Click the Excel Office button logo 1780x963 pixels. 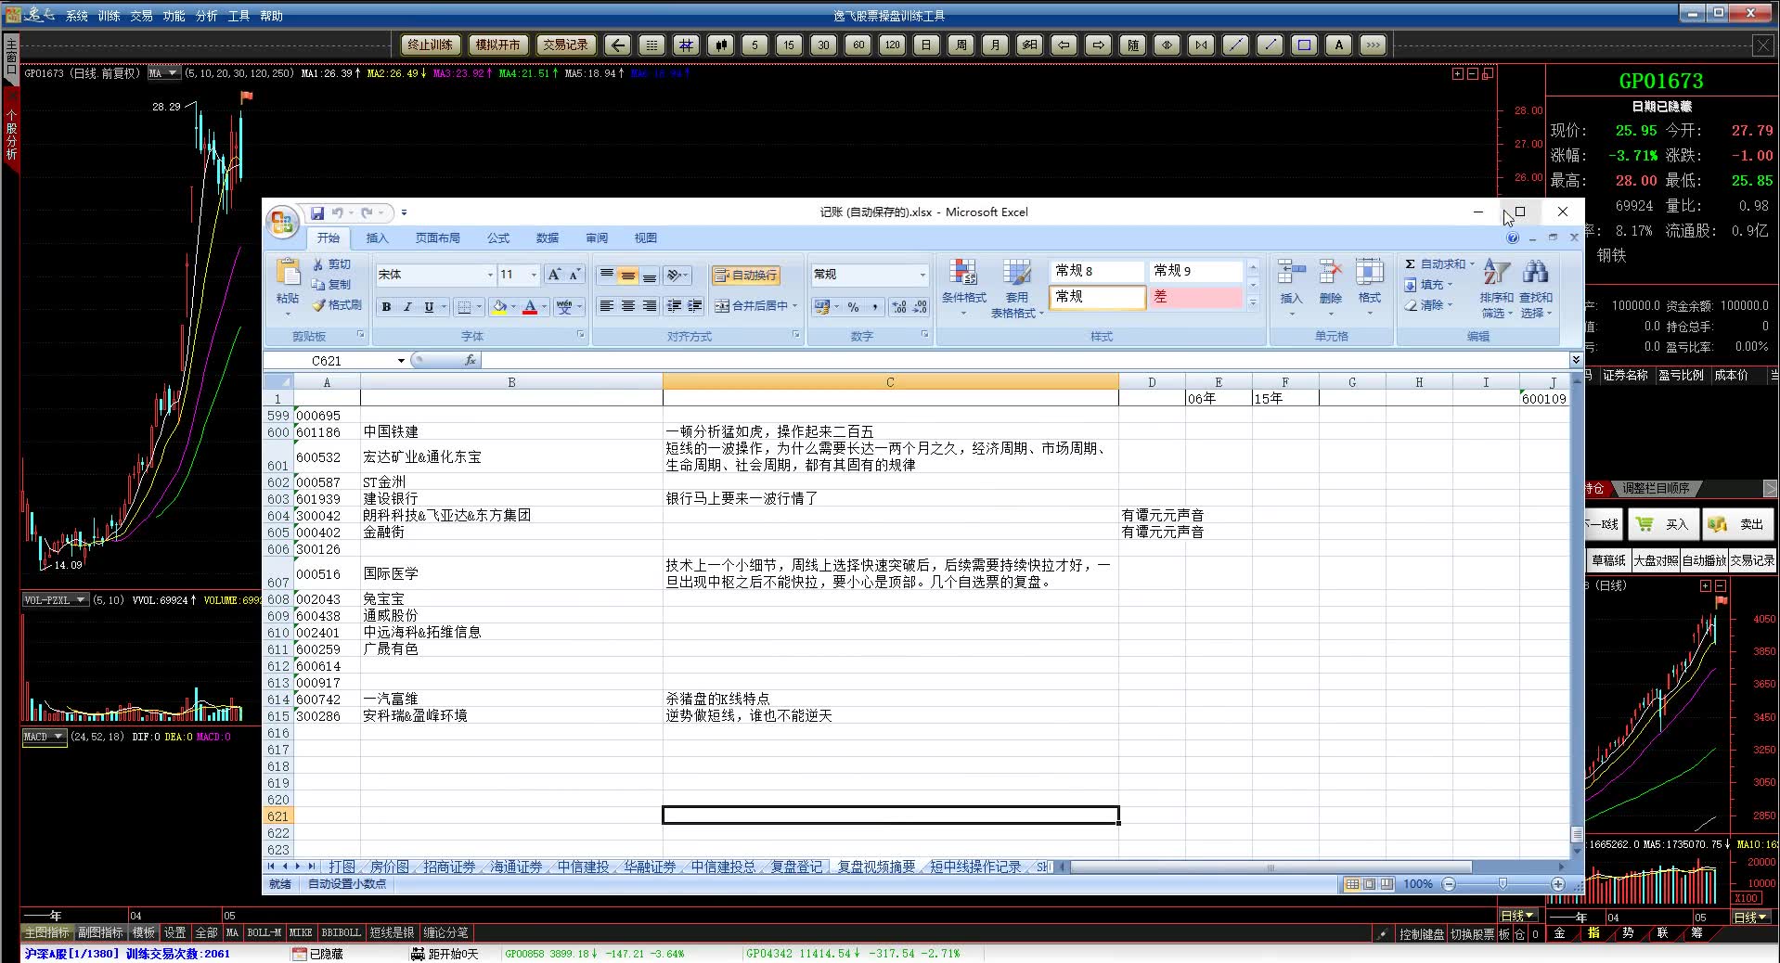(x=282, y=223)
